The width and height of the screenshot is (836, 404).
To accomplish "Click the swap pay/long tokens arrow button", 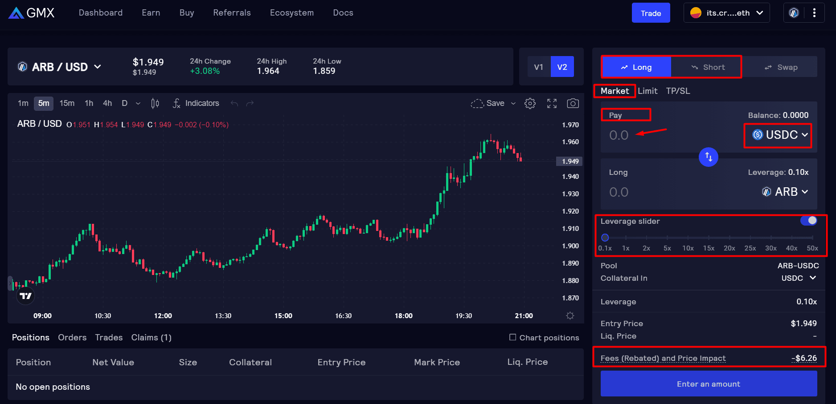I will pyautogui.click(x=709, y=157).
